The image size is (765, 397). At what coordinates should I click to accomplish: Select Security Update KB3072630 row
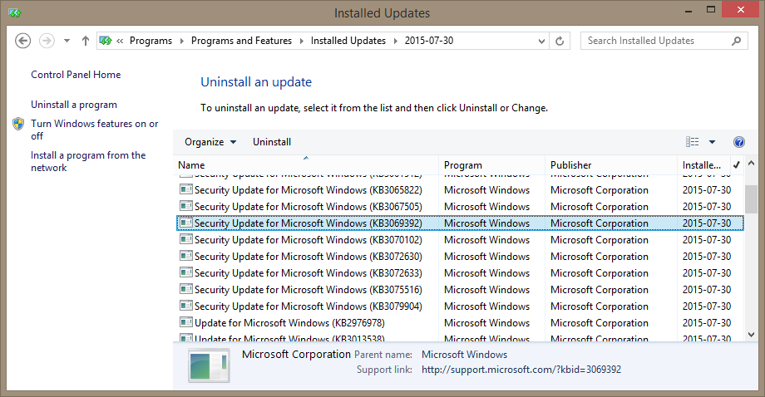460,257
